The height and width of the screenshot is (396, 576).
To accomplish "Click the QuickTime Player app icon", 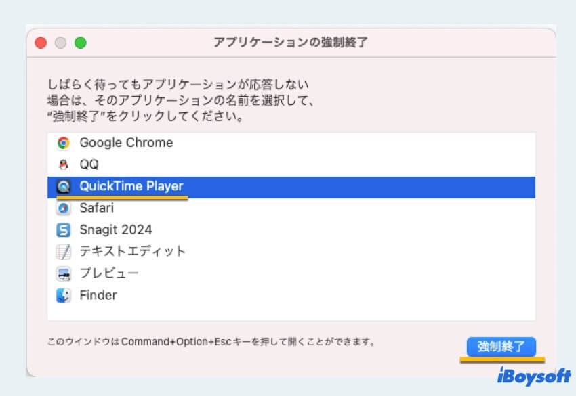I will click(x=64, y=187).
